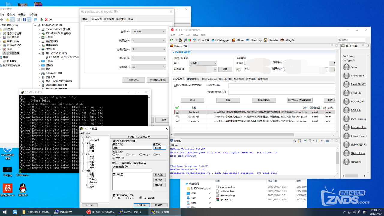This screenshot has width=384, height=216.
Task: Open 工具 menu in HiTool
Action: (x=188, y=35)
